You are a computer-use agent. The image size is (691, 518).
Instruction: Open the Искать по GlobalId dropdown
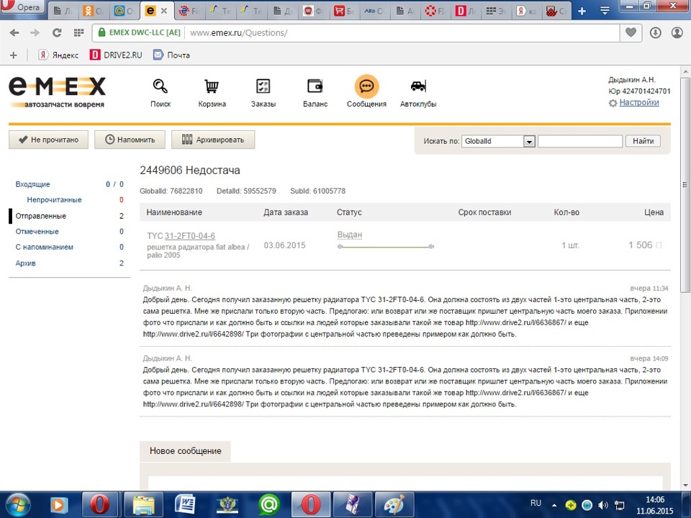click(498, 141)
